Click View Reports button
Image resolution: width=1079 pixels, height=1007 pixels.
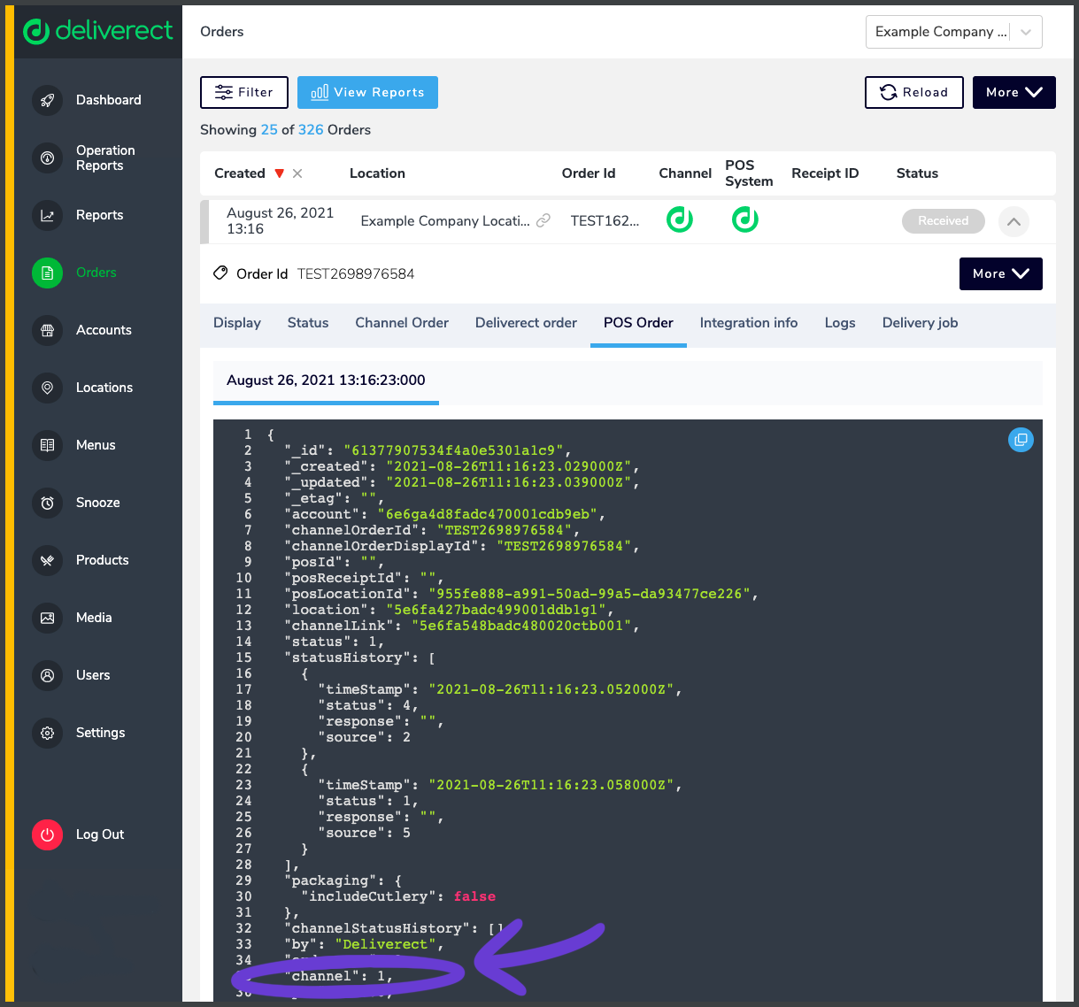pos(367,92)
